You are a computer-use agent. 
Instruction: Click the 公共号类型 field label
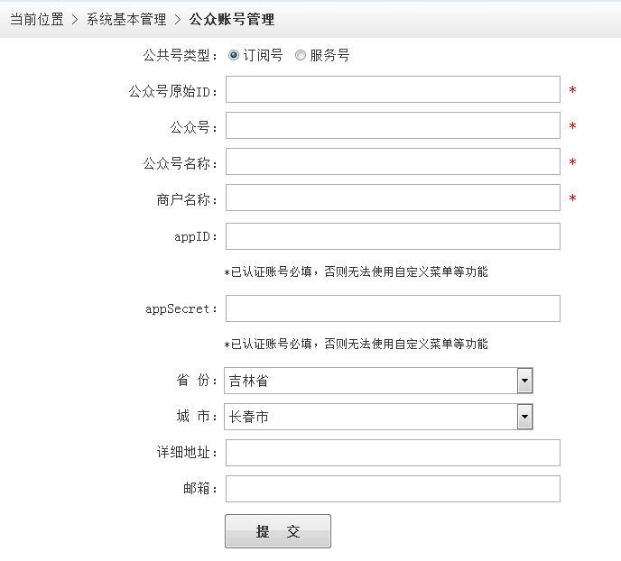tap(181, 55)
